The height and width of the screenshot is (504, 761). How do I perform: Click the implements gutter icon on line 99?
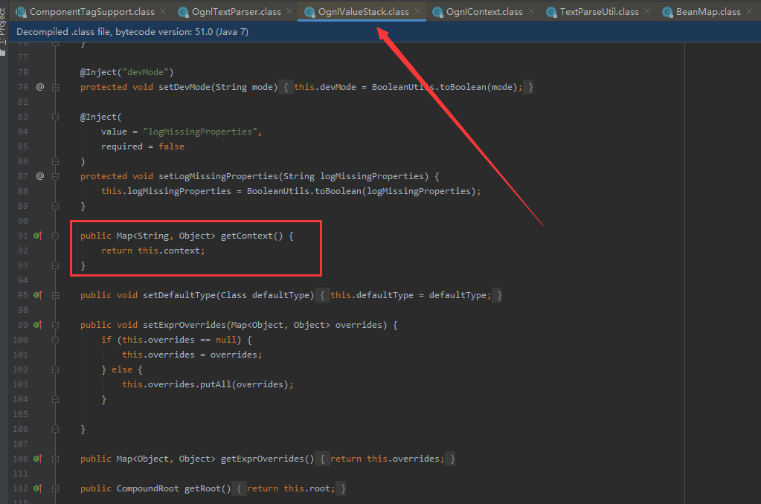[38, 325]
